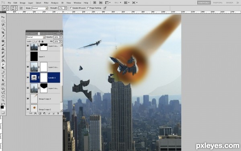Open the brush preset picker arrow
The height and width of the screenshot is (151, 241).
(16, 8)
